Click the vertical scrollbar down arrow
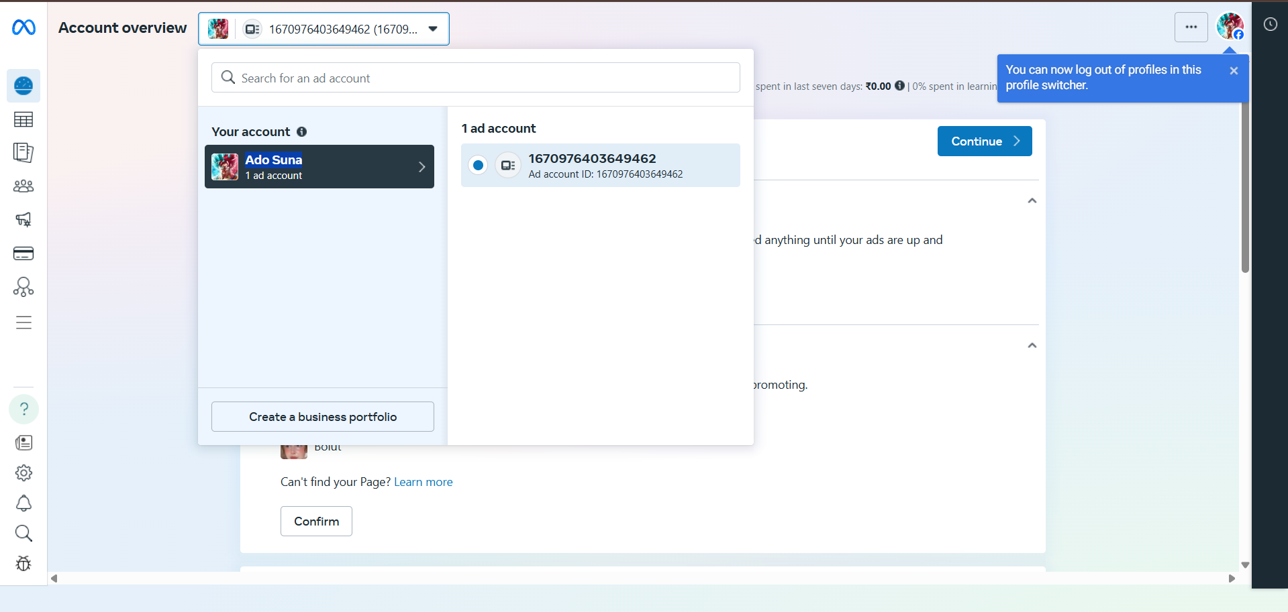Screen dimensions: 1288x612 click(x=1245, y=565)
